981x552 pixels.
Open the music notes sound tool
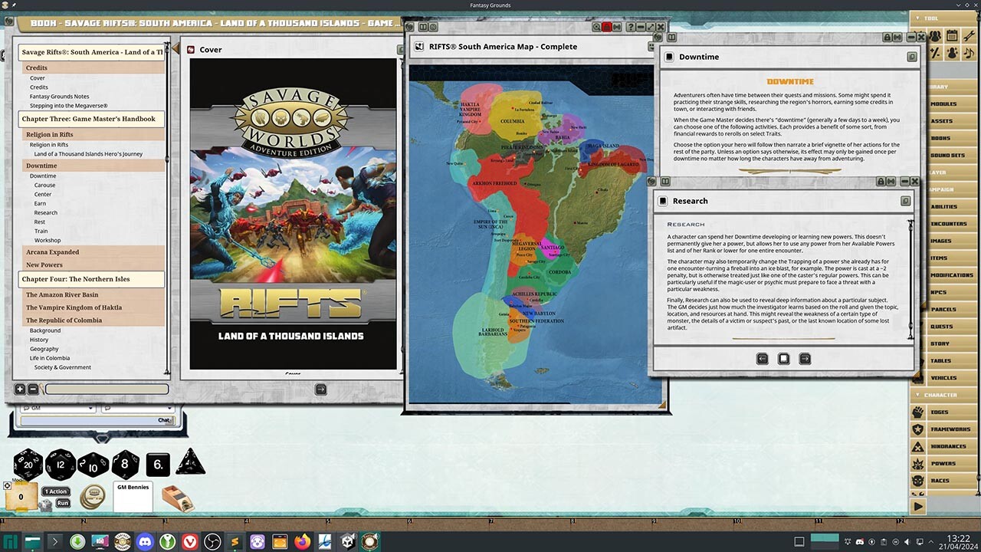pos(969,53)
